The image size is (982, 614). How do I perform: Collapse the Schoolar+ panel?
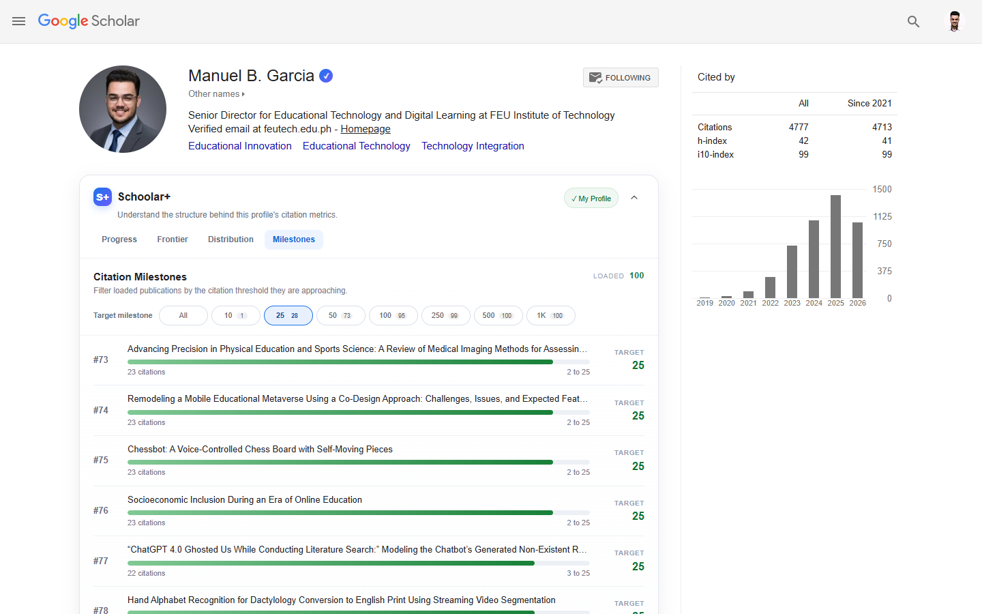click(x=634, y=198)
